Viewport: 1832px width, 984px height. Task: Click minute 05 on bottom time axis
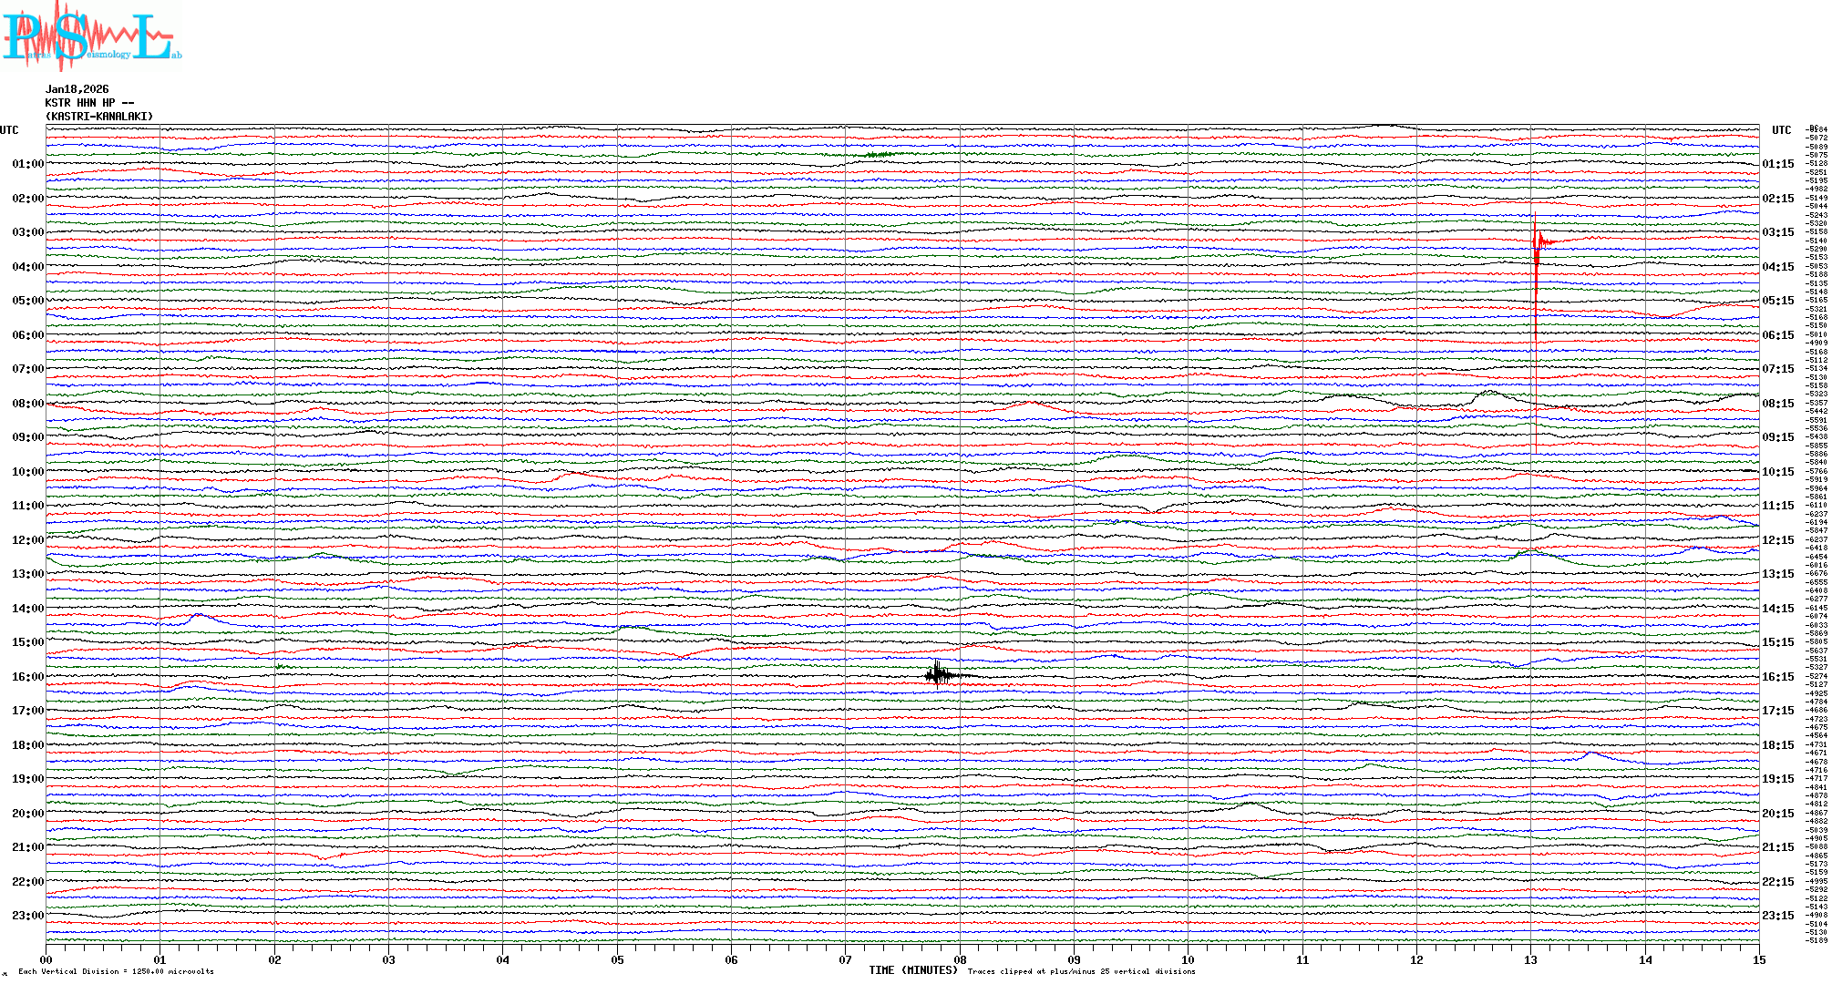tap(617, 959)
